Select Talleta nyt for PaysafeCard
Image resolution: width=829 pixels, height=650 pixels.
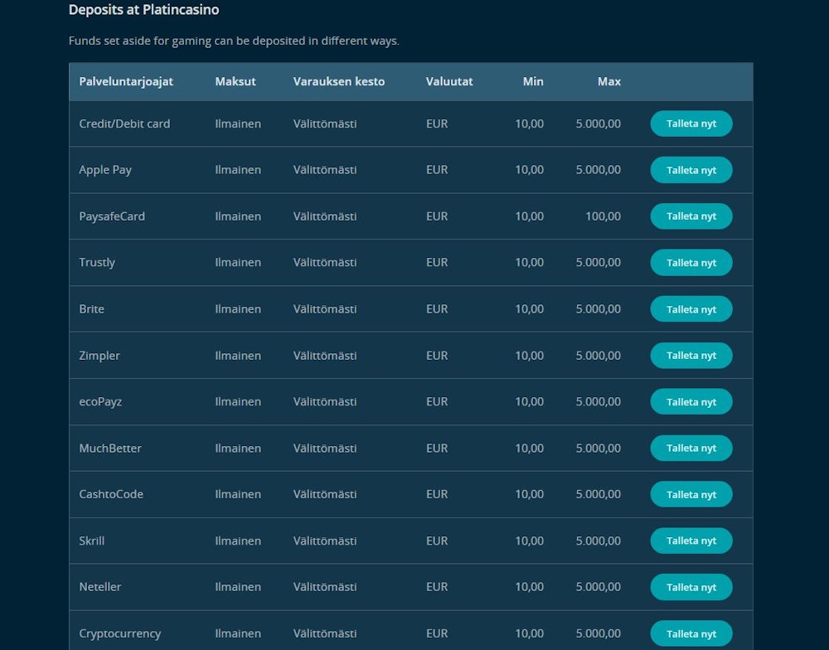(691, 216)
